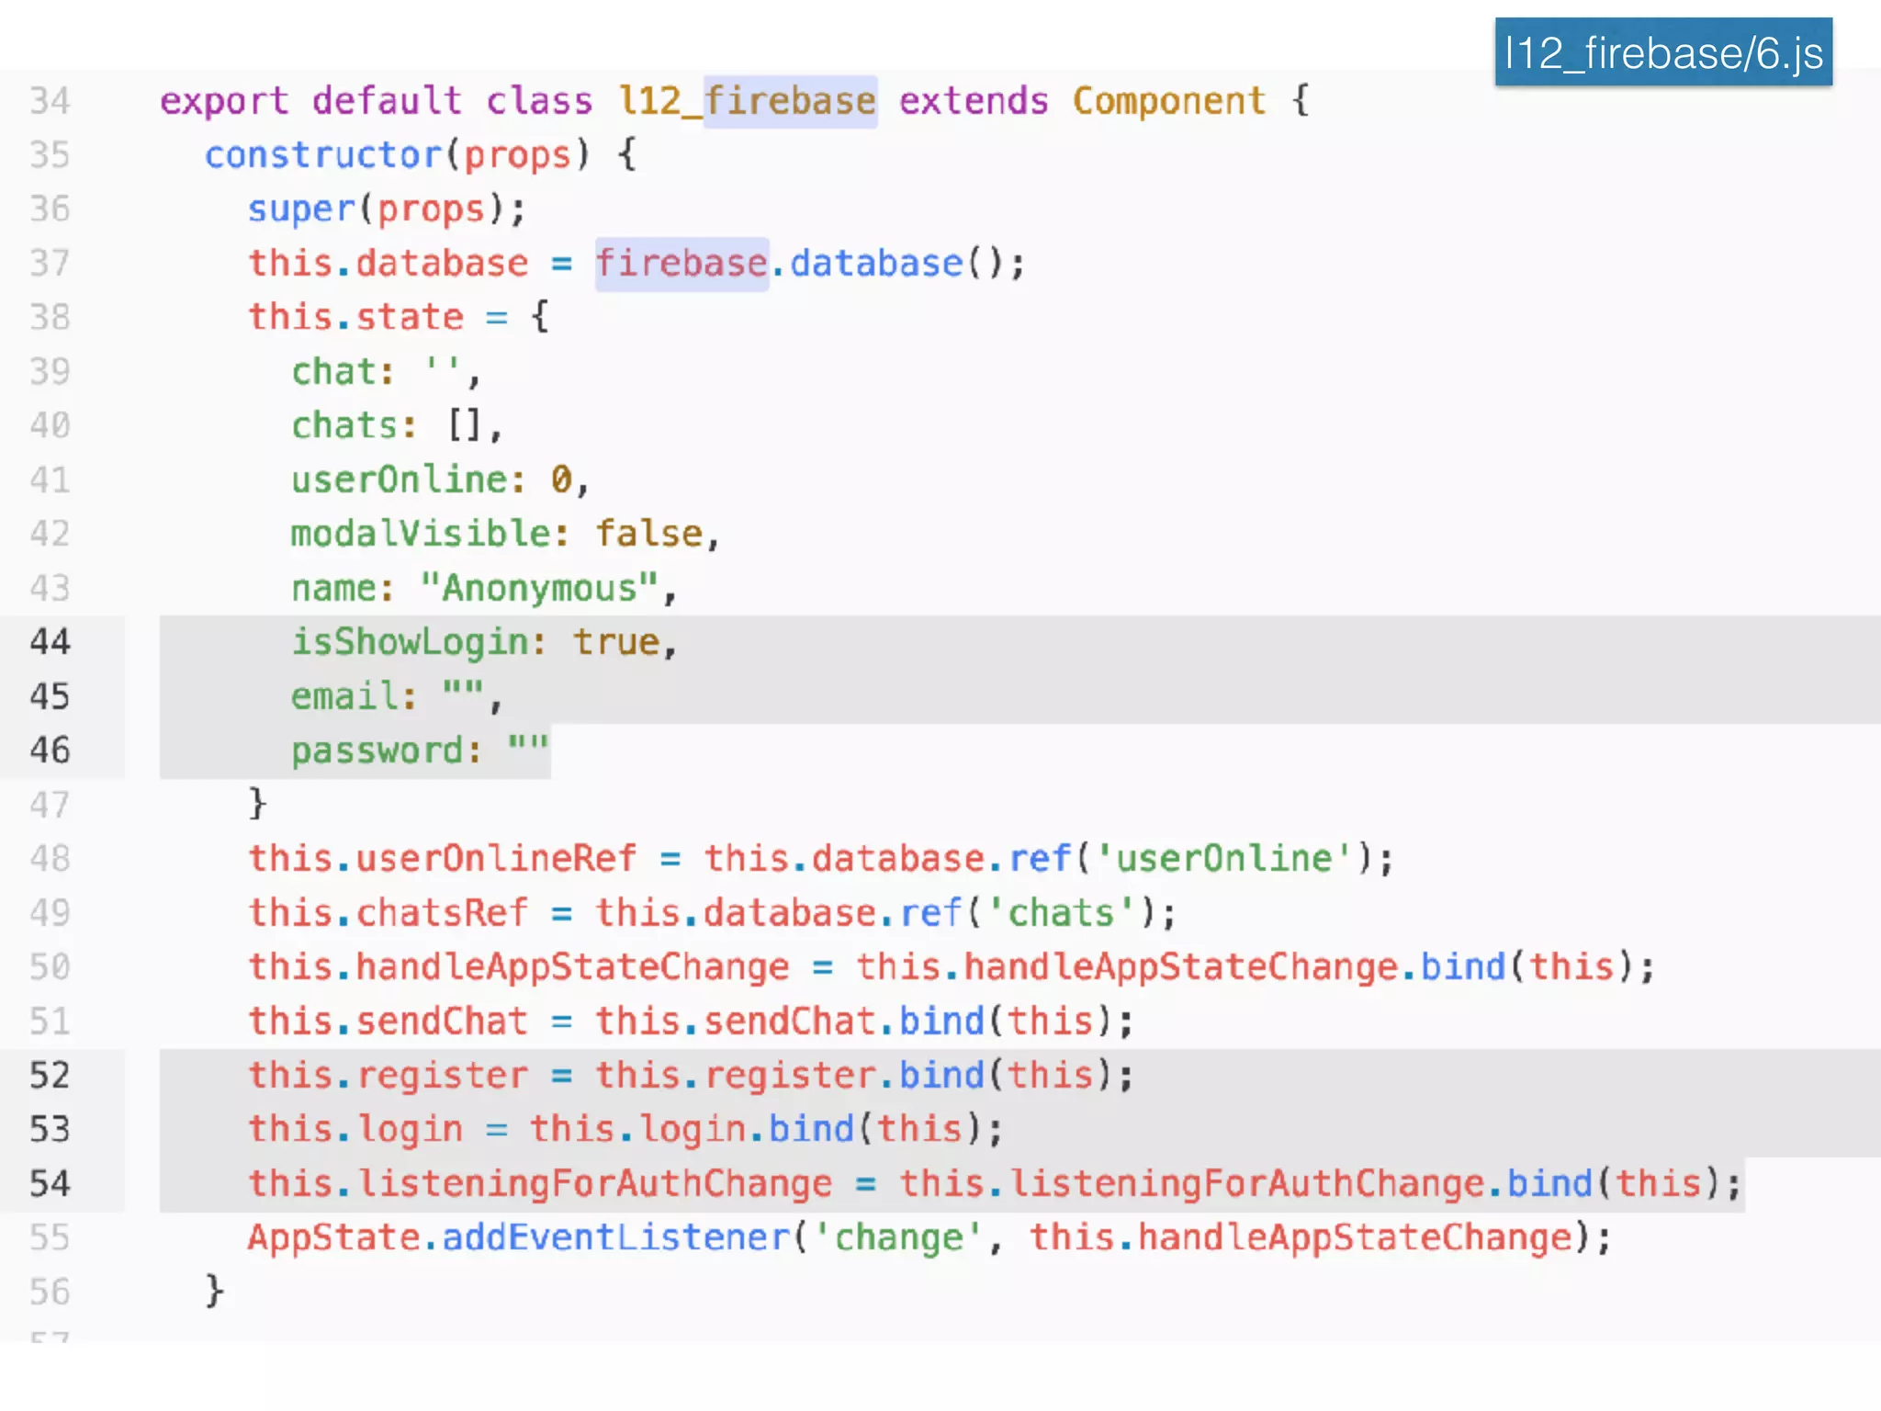Image resolution: width=1881 pixels, height=1411 pixels.
Task: Click line number 56 in gutter
Action: (x=50, y=1292)
